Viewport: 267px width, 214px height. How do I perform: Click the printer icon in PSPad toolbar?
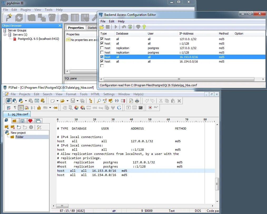coord(137,101)
